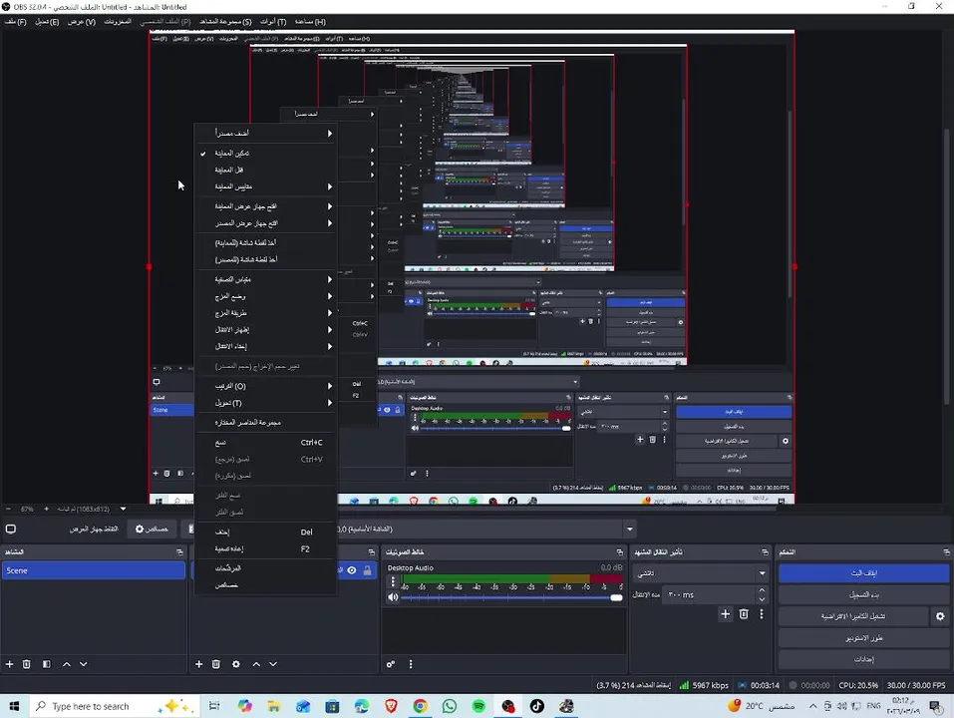The width and height of the screenshot is (954, 718).
Task: Open Spotify from the taskbar
Action: pyautogui.click(x=478, y=706)
